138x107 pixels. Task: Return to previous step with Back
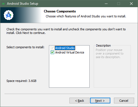[79, 101]
